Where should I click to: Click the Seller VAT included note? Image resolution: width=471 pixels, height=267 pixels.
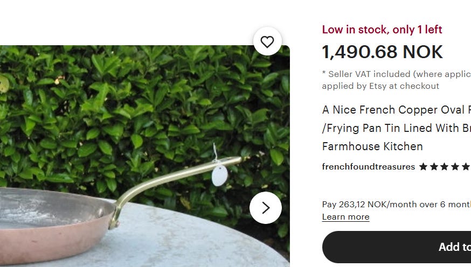(x=396, y=74)
